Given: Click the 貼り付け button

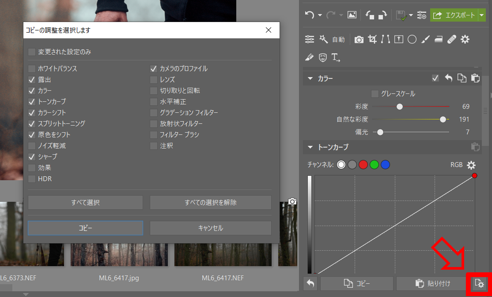Looking at the screenshot, I should coord(433,283).
